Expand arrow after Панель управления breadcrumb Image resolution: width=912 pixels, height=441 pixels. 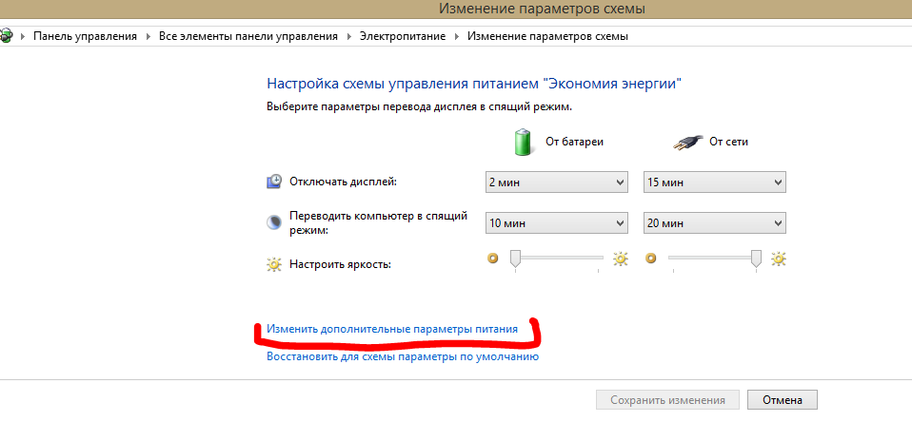point(149,37)
